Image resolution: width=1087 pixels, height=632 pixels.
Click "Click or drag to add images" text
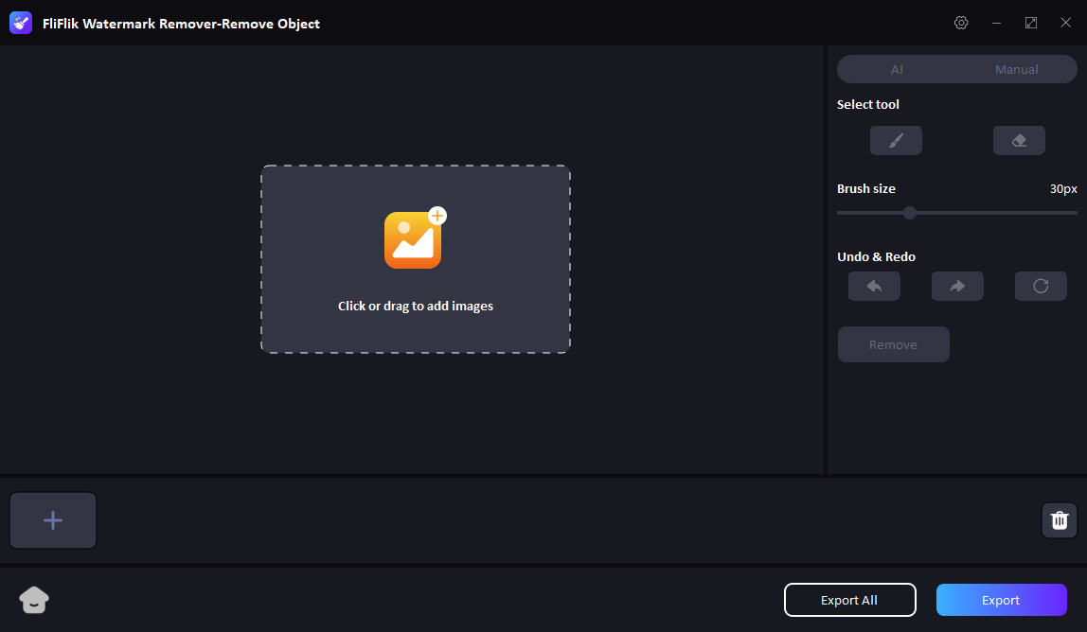pos(416,307)
